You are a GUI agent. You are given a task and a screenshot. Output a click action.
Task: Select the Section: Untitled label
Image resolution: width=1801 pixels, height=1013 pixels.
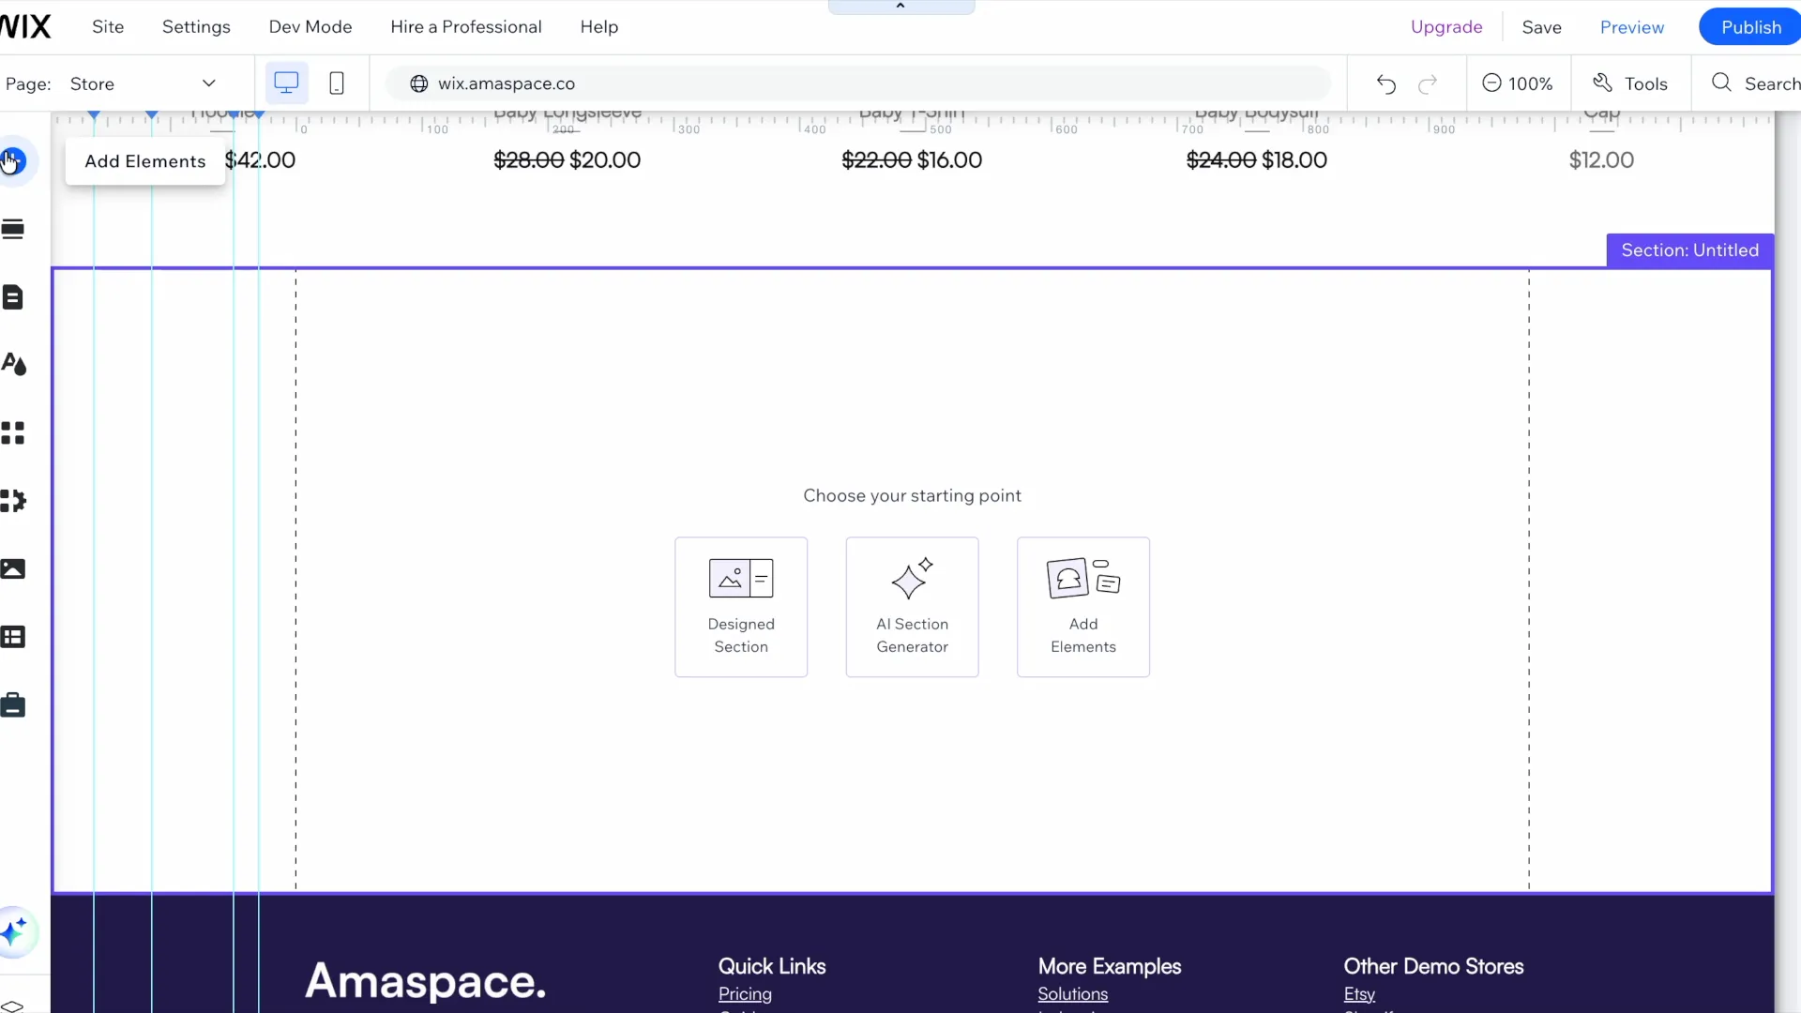(1689, 250)
